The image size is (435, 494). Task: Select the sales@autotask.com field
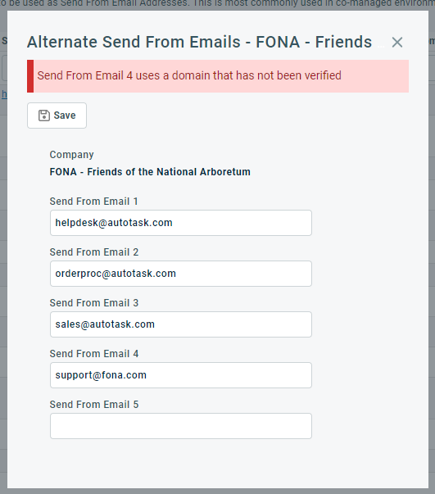tap(181, 324)
